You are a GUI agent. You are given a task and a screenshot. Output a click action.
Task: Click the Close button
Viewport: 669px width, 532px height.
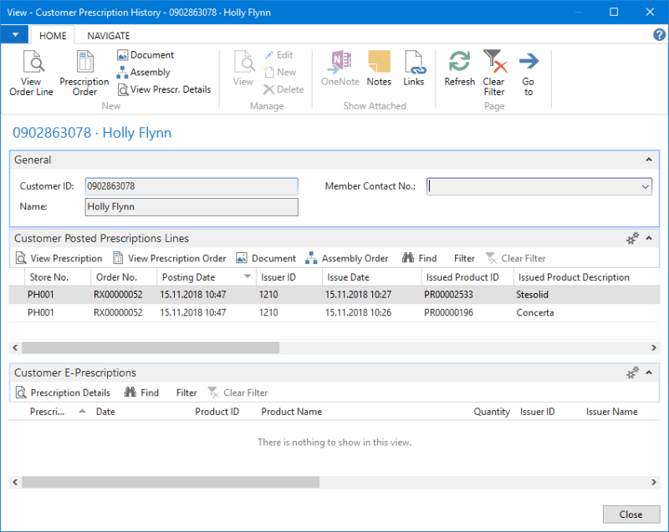point(631,514)
